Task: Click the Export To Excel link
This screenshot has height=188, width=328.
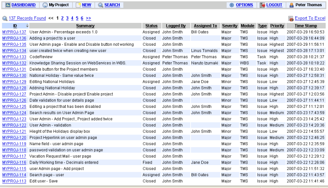Action: coord(310,18)
